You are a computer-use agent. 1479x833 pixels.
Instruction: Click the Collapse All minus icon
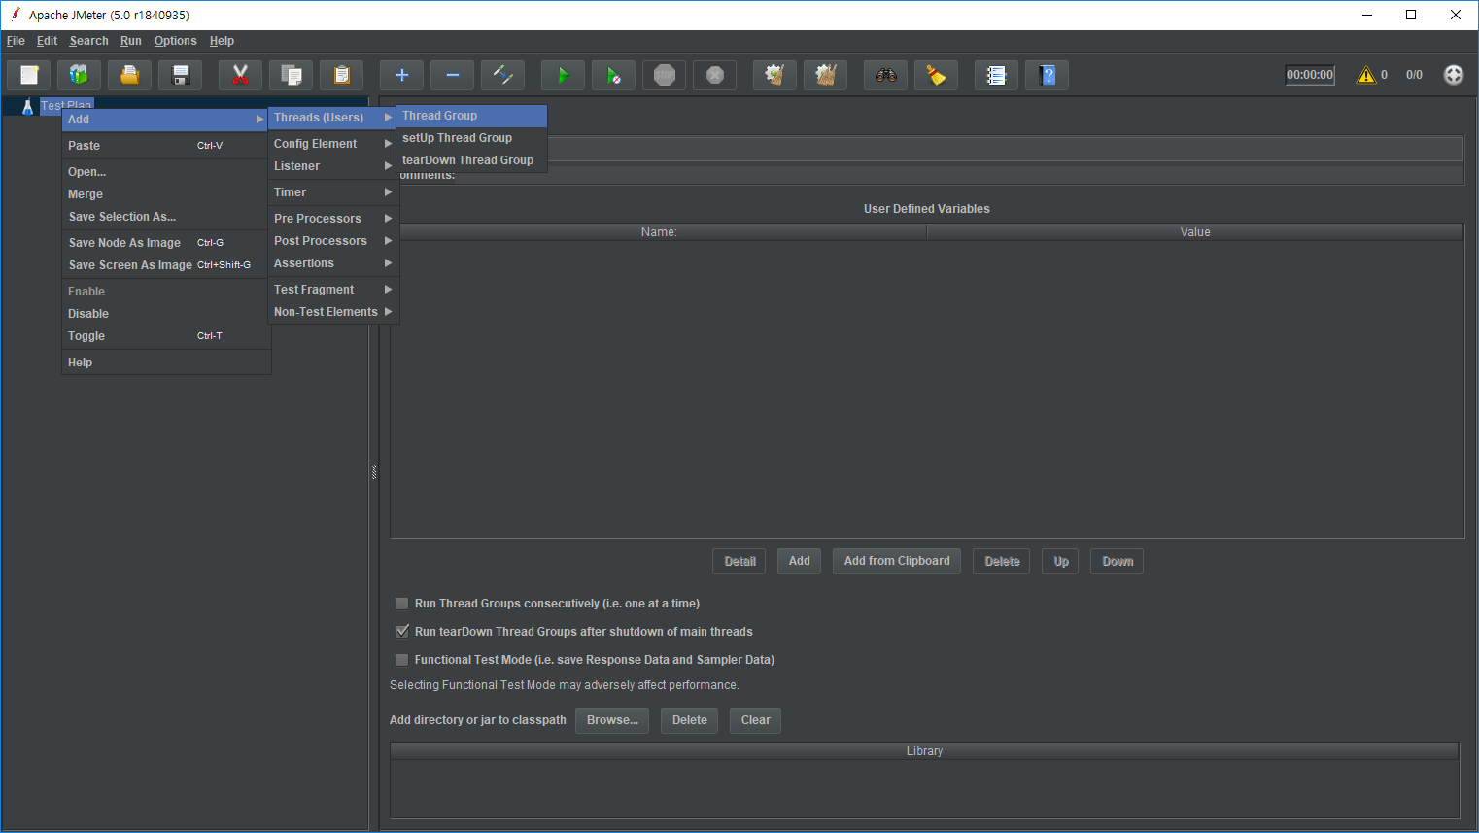(x=453, y=75)
